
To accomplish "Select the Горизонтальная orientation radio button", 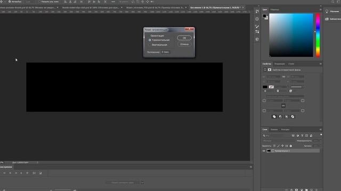I will [150, 40].
